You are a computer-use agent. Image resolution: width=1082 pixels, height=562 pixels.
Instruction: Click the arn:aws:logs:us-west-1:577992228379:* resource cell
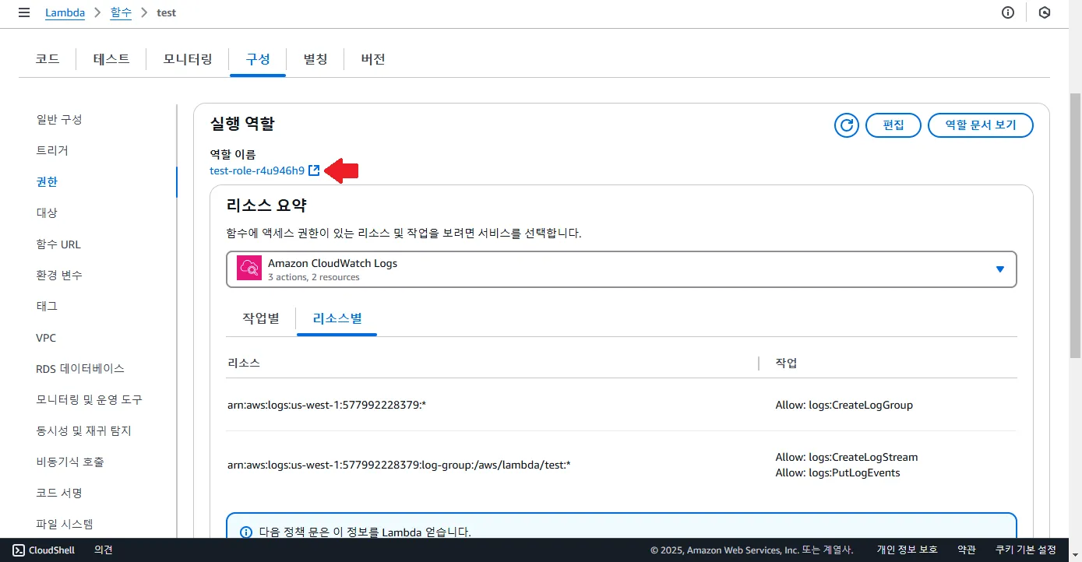coord(326,405)
